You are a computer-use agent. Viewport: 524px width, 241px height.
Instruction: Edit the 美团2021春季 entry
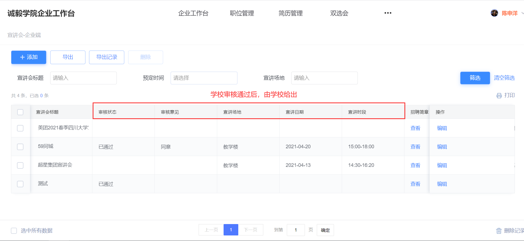[442, 128]
